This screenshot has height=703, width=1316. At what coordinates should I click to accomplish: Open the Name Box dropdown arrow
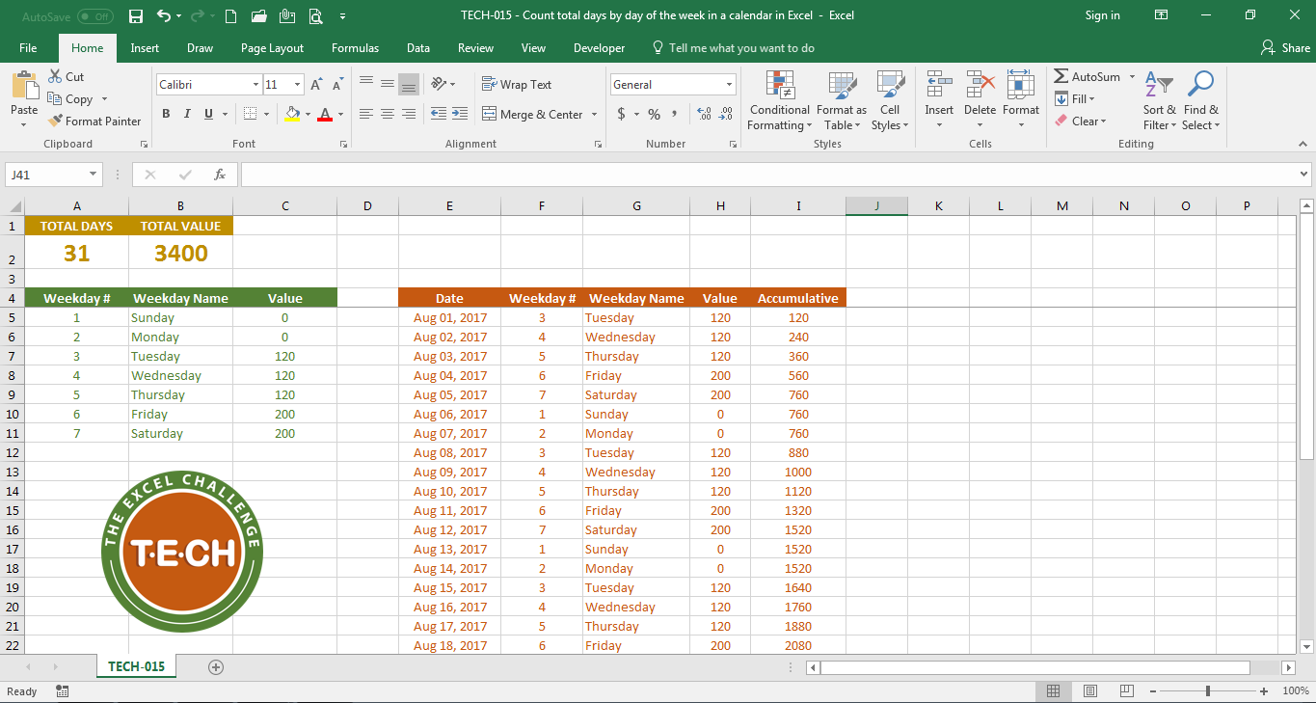point(94,175)
